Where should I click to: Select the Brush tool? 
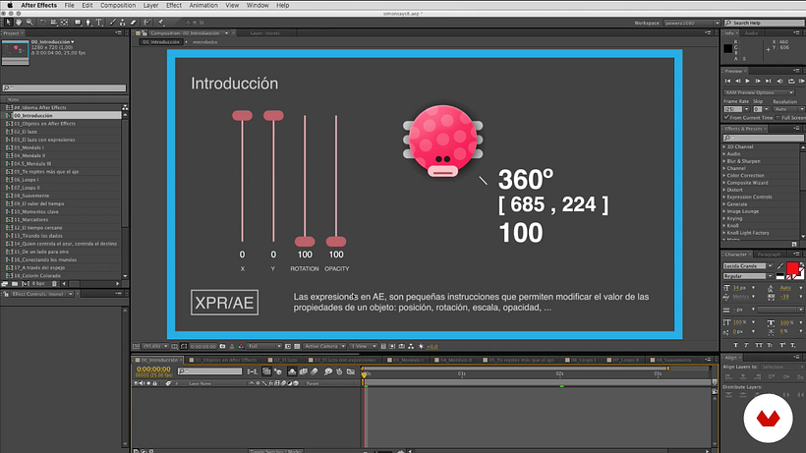pos(113,23)
